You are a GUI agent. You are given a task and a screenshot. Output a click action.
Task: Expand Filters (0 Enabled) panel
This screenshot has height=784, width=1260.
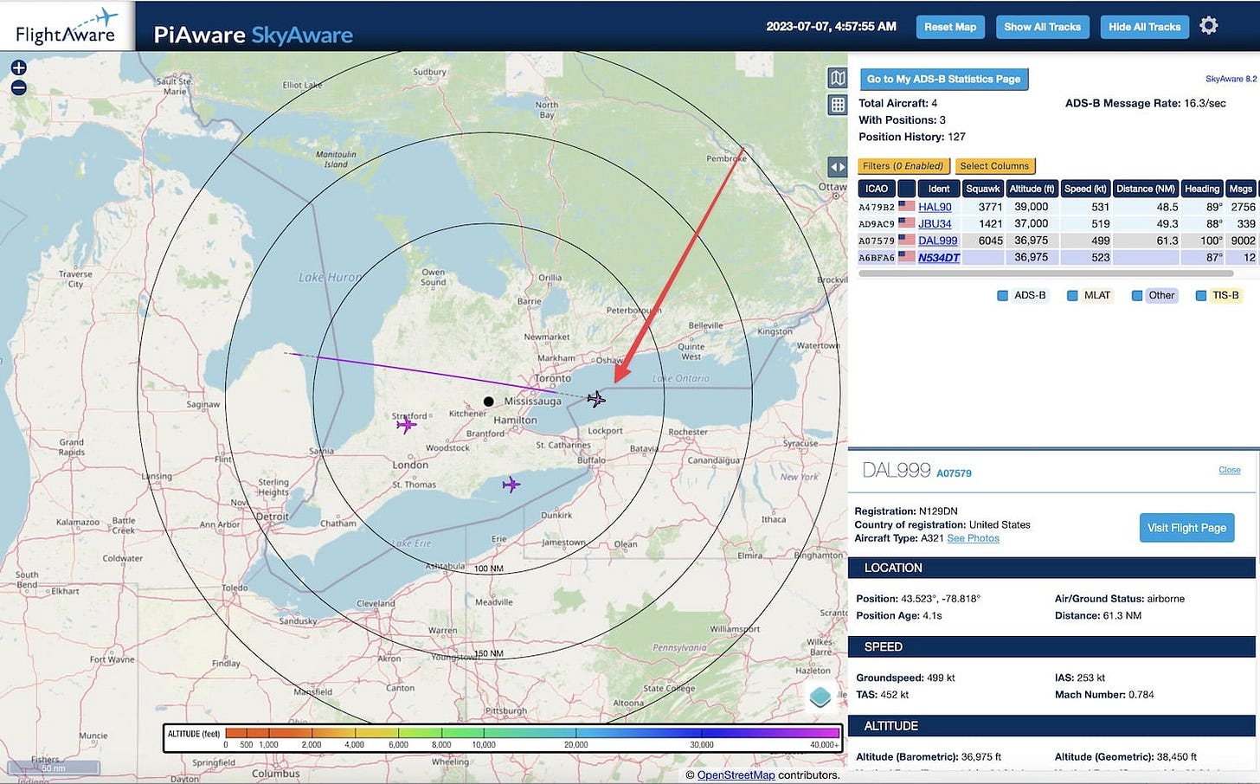[903, 166]
